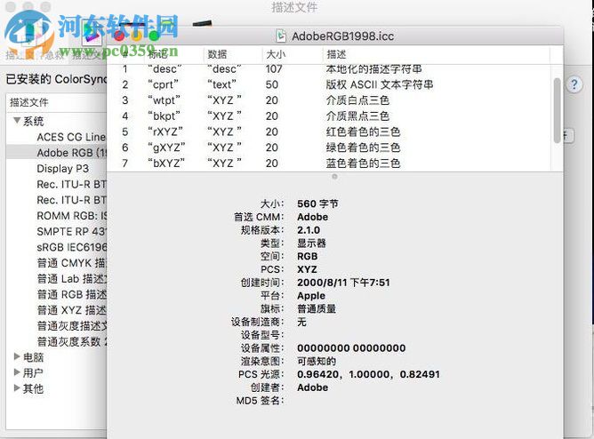Click the 渲染意图 value 可感知的

point(317,361)
